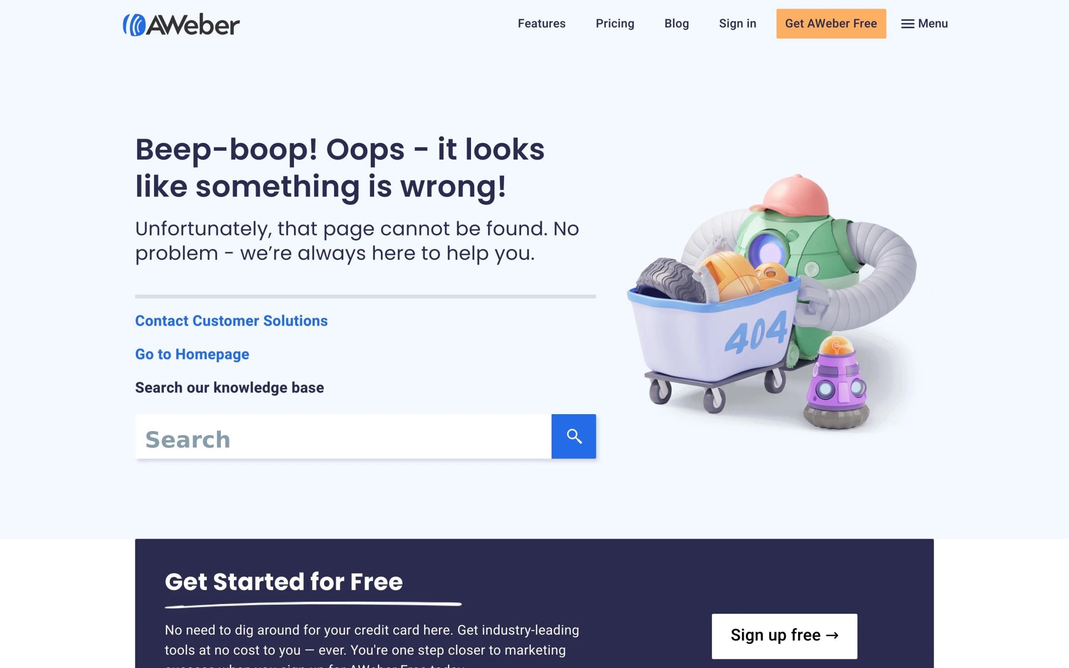This screenshot has width=1069, height=668.
Task: Click the arrow in Sign up free
Action: tap(832, 635)
